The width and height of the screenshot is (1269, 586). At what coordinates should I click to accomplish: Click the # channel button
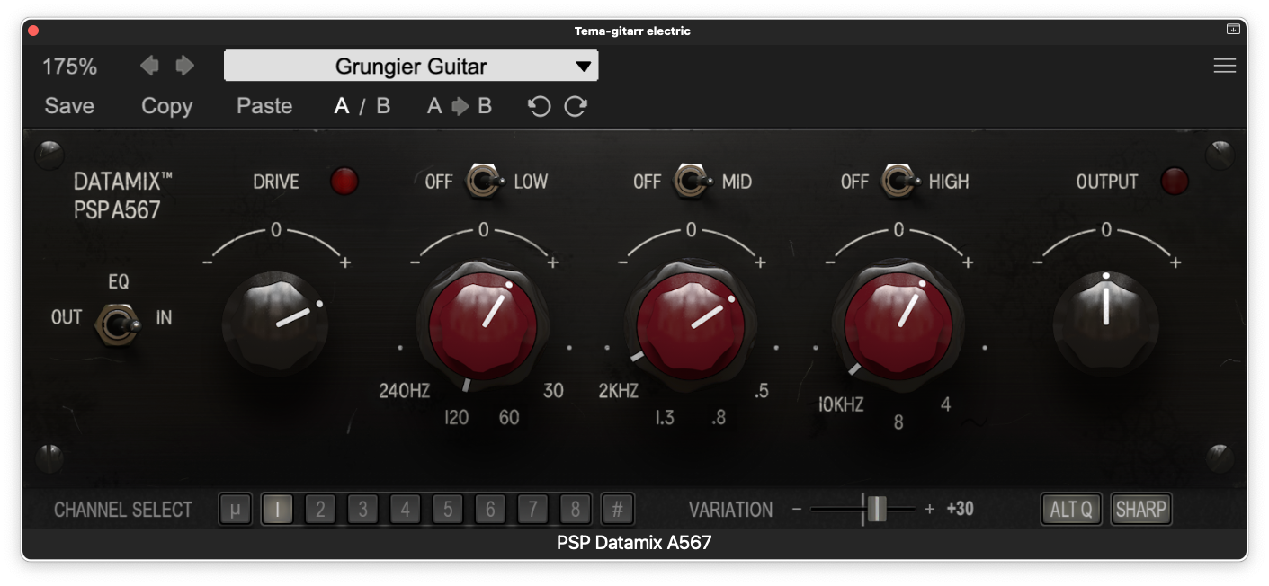[618, 510]
